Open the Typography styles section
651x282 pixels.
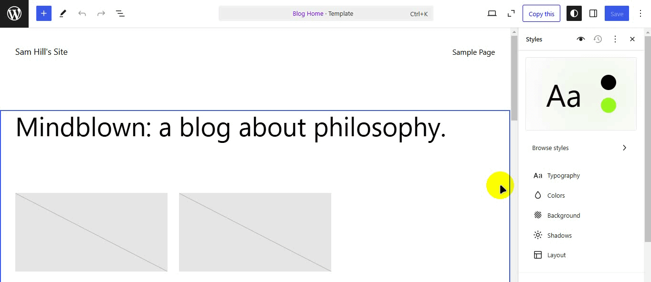coord(563,175)
